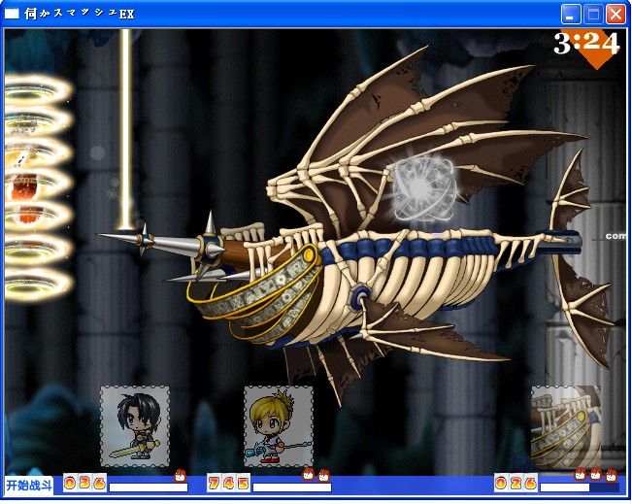Image resolution: width=632 pixels, height=504 pixels.
Task: Select the blonde girl with spear portrait
Action: tap(279, 426)
